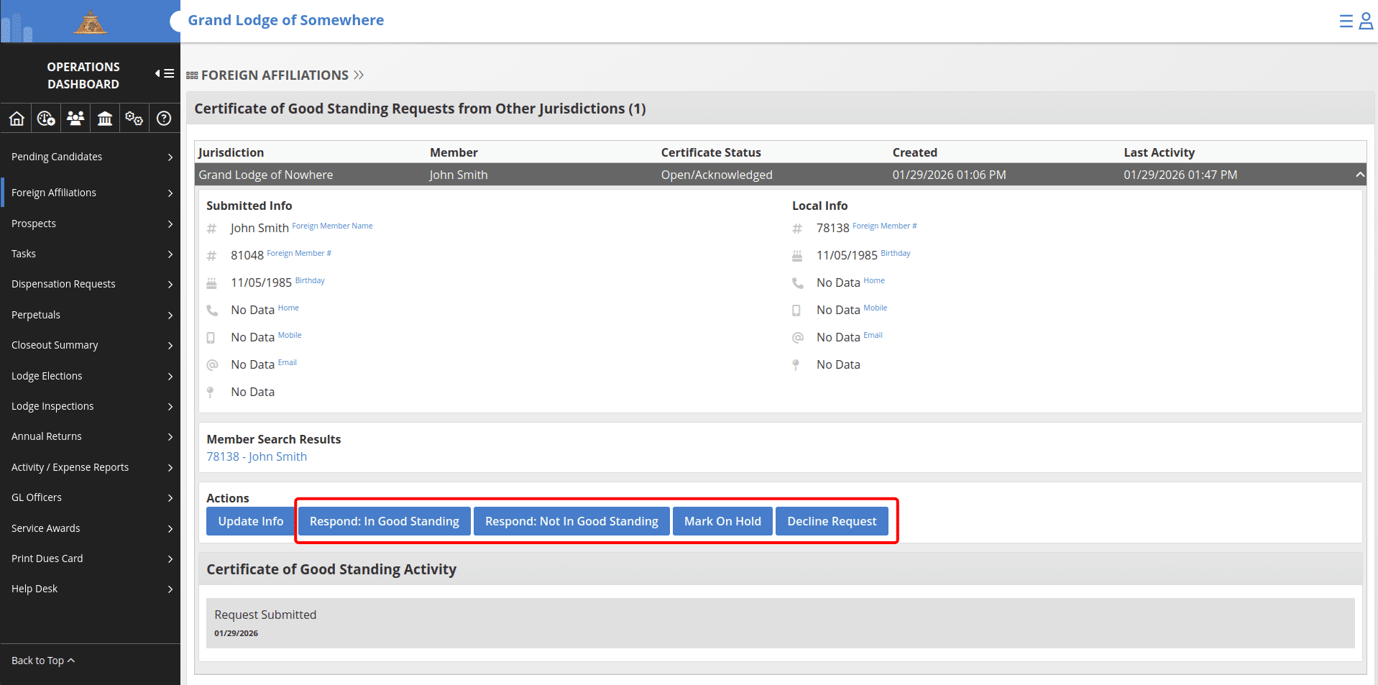Open the lodge building icon in sidebar
The height and width of the screenshot is (685, 1378).
click(x=105, y=119)
